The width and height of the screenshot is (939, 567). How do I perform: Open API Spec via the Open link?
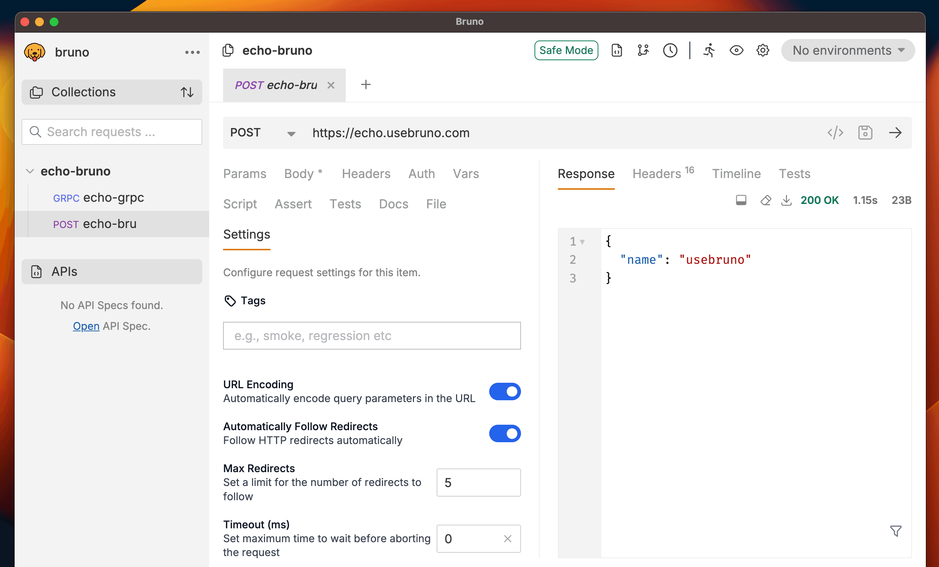pyautogui.click(x=86, y=326)
